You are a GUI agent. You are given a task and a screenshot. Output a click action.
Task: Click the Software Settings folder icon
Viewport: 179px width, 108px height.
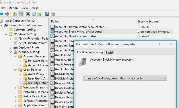[x=11, y=30]
